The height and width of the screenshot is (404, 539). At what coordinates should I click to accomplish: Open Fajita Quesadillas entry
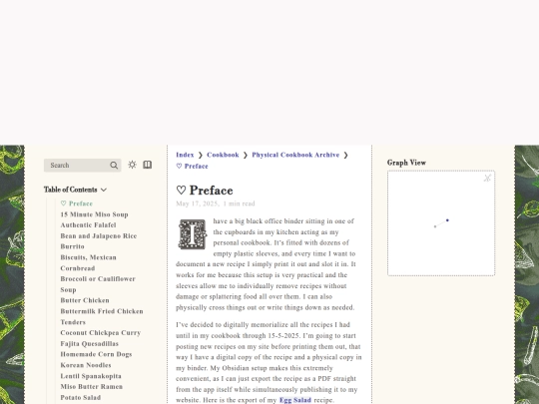coord(90,343)
